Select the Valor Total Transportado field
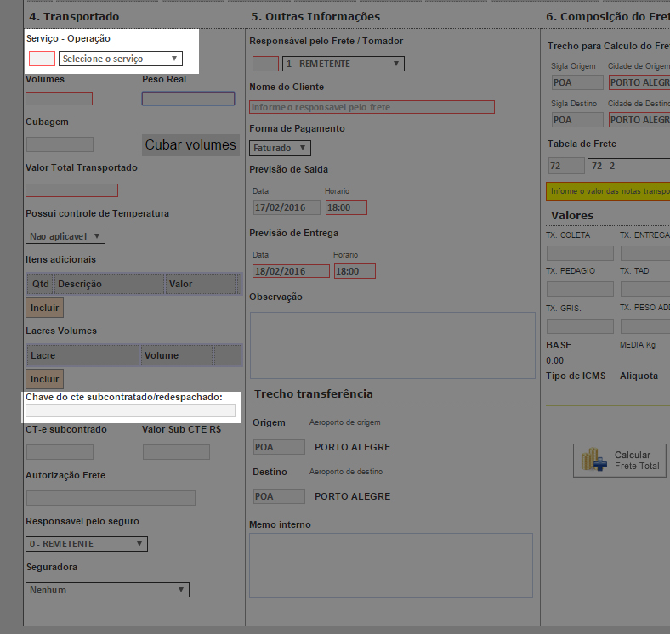Image resolution: width=670 pixels, height=634 pixels. [x=71, y=190]
